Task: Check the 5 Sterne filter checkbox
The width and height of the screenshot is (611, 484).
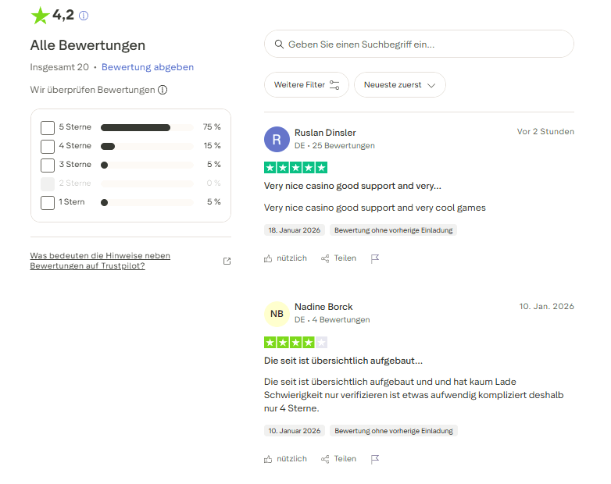Action: click(48, 127)
